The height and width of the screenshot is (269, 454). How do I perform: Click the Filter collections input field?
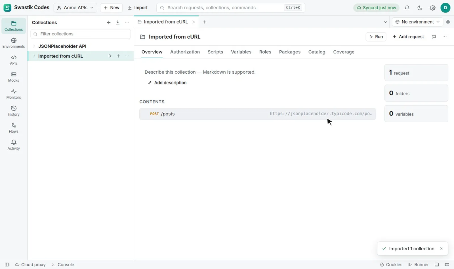pos(81,34)
